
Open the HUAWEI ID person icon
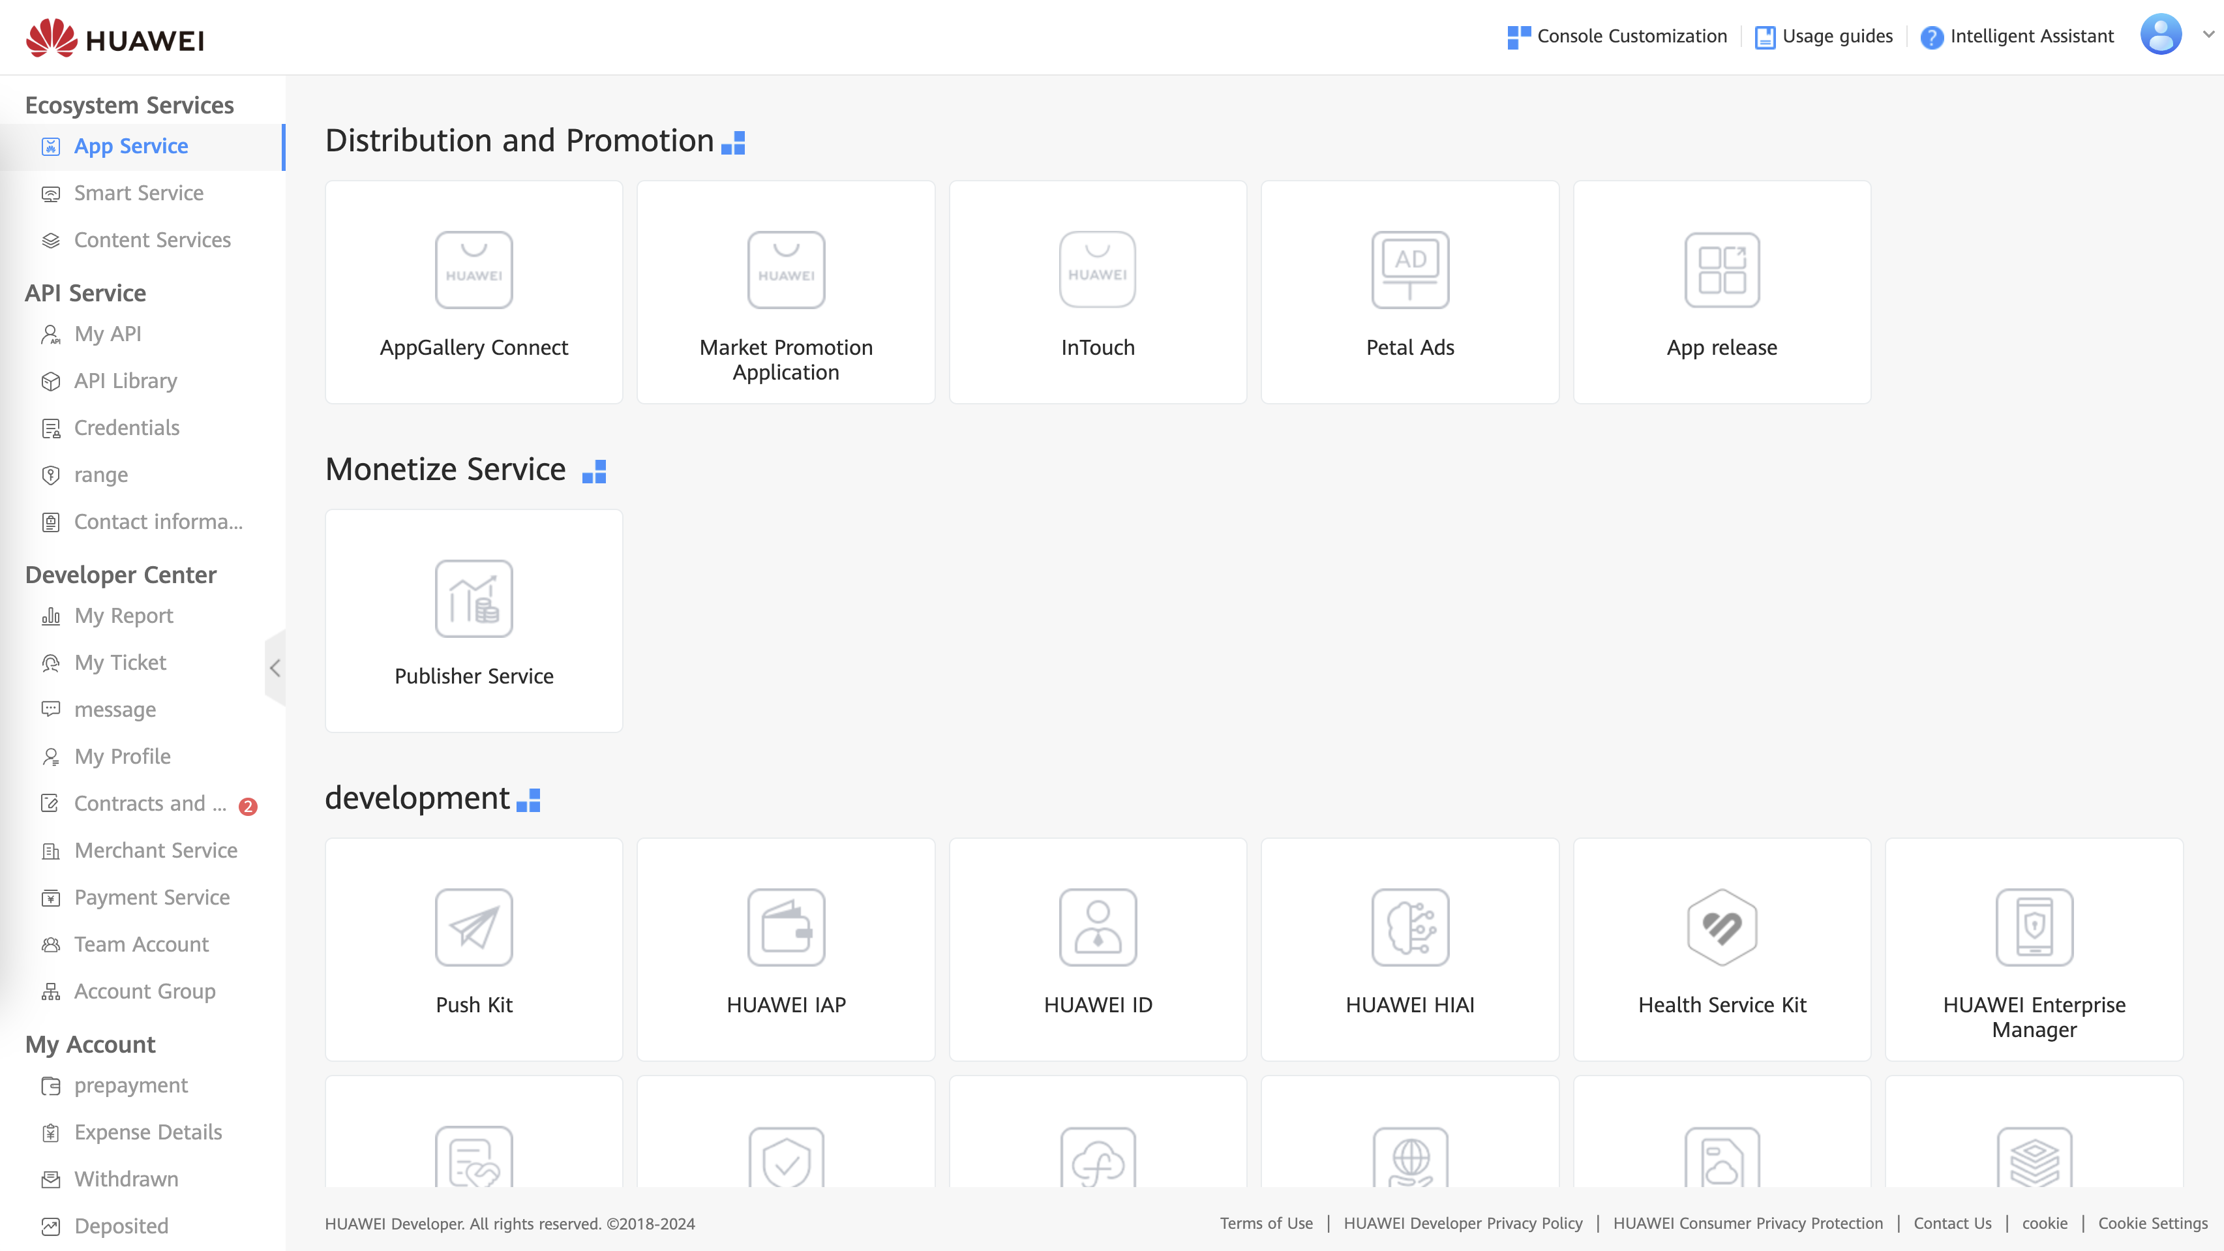(1097, 927)
